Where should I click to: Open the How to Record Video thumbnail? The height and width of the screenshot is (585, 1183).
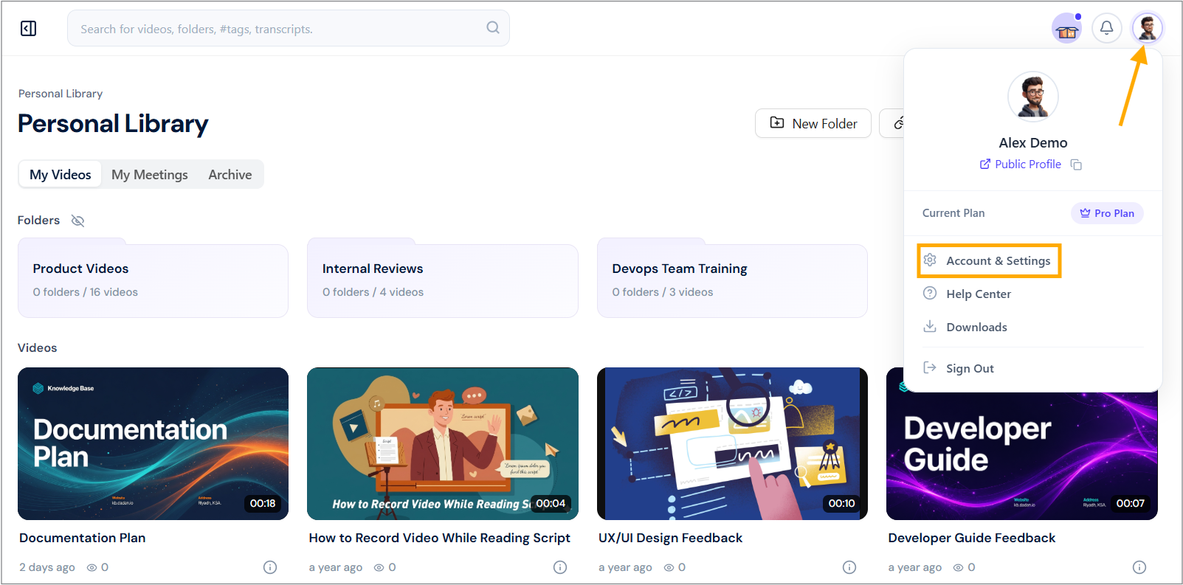443,443
